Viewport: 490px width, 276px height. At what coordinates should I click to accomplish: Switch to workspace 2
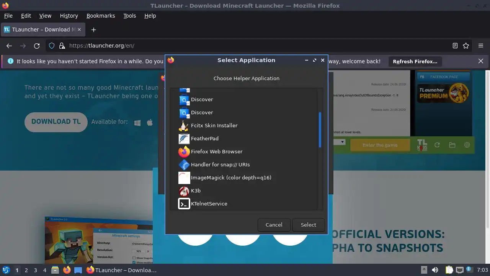coord(26,270)
